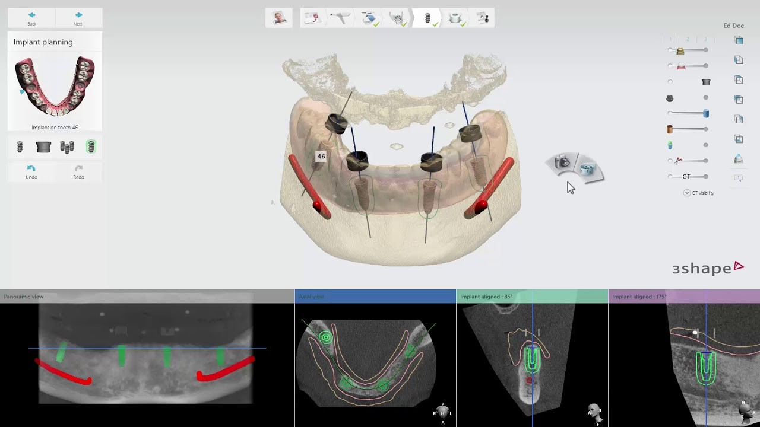760x427 pixels.
Task: Select the abutment/sleeve design workflow step
Action: [454, 17]
